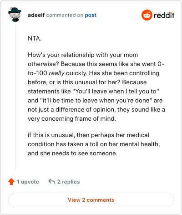Click the sentence "and she needs to see someone"
Screen dimensions: 182x215
[x=72, y=153]
